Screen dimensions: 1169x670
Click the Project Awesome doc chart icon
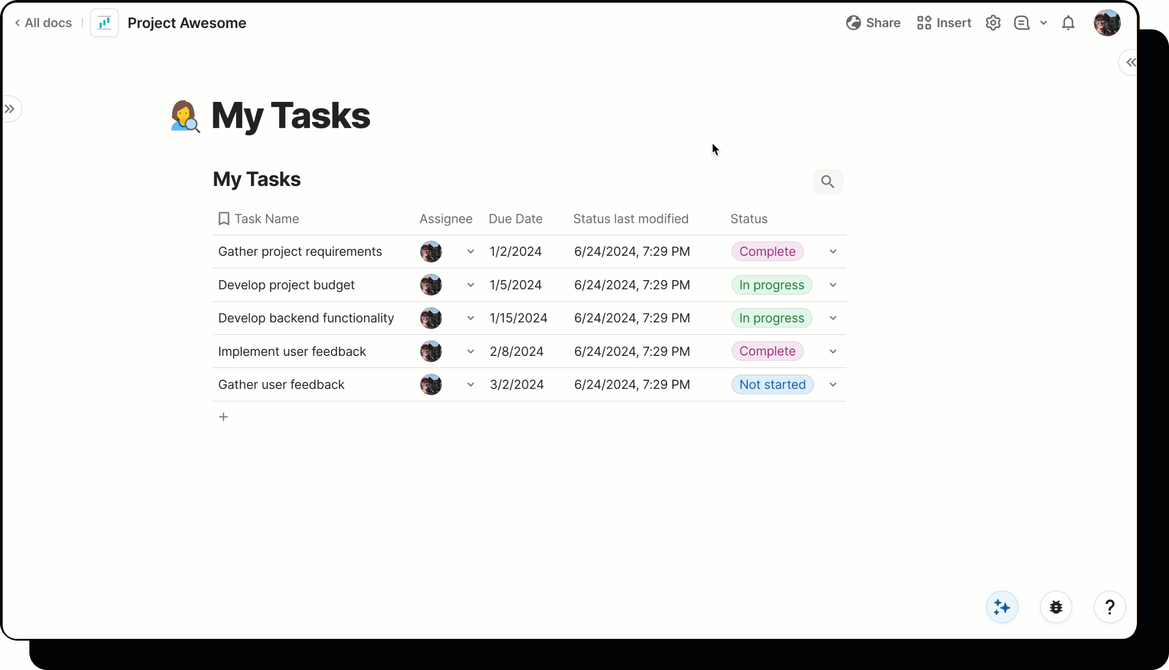(105, 23)
